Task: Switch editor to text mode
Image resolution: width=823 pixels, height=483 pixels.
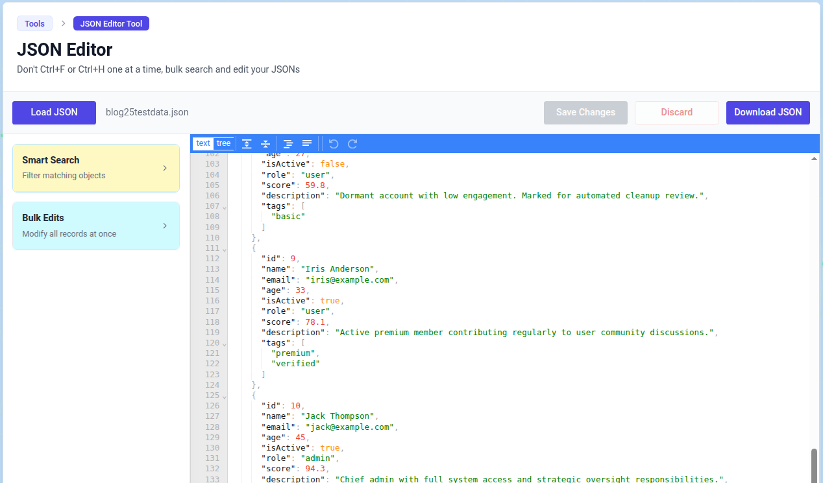Action: (x=203, y=144)
